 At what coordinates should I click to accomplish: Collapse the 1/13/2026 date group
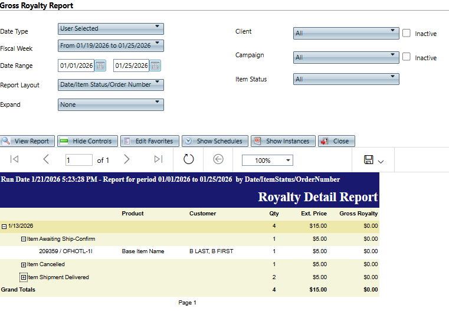point(4,226)
